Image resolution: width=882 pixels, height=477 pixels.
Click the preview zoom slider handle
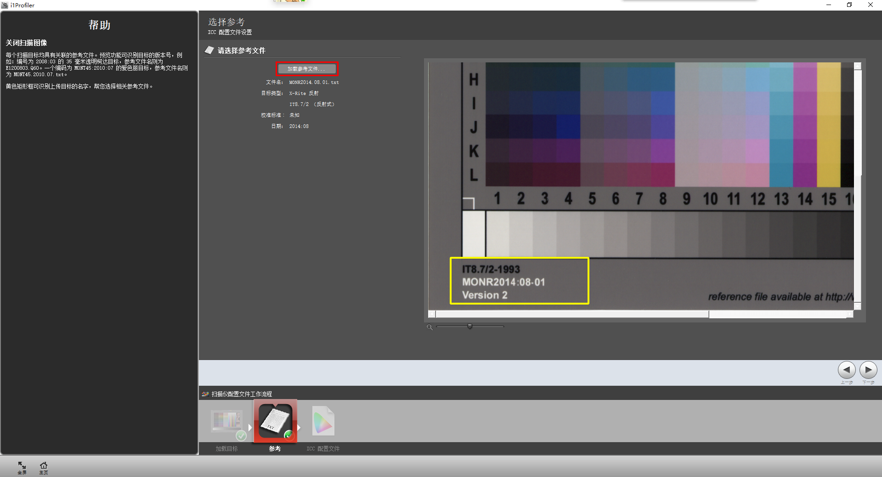point(469,327)
